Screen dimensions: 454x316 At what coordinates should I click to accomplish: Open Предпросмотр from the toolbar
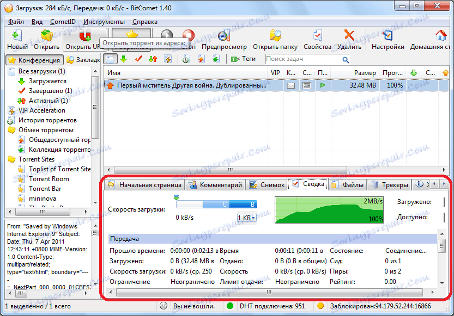224,40
